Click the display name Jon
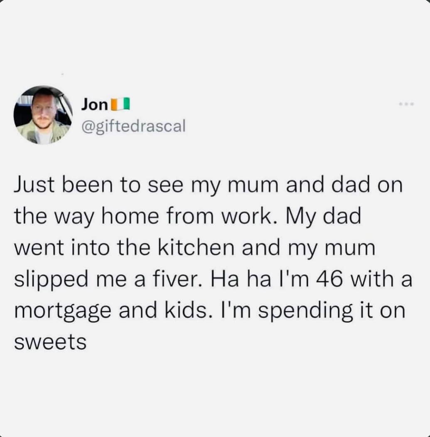Screen dimensions: 430x437 pyautogui.click(x=94, y=104)
